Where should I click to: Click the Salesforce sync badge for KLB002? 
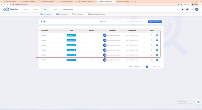tap(71, 50)
